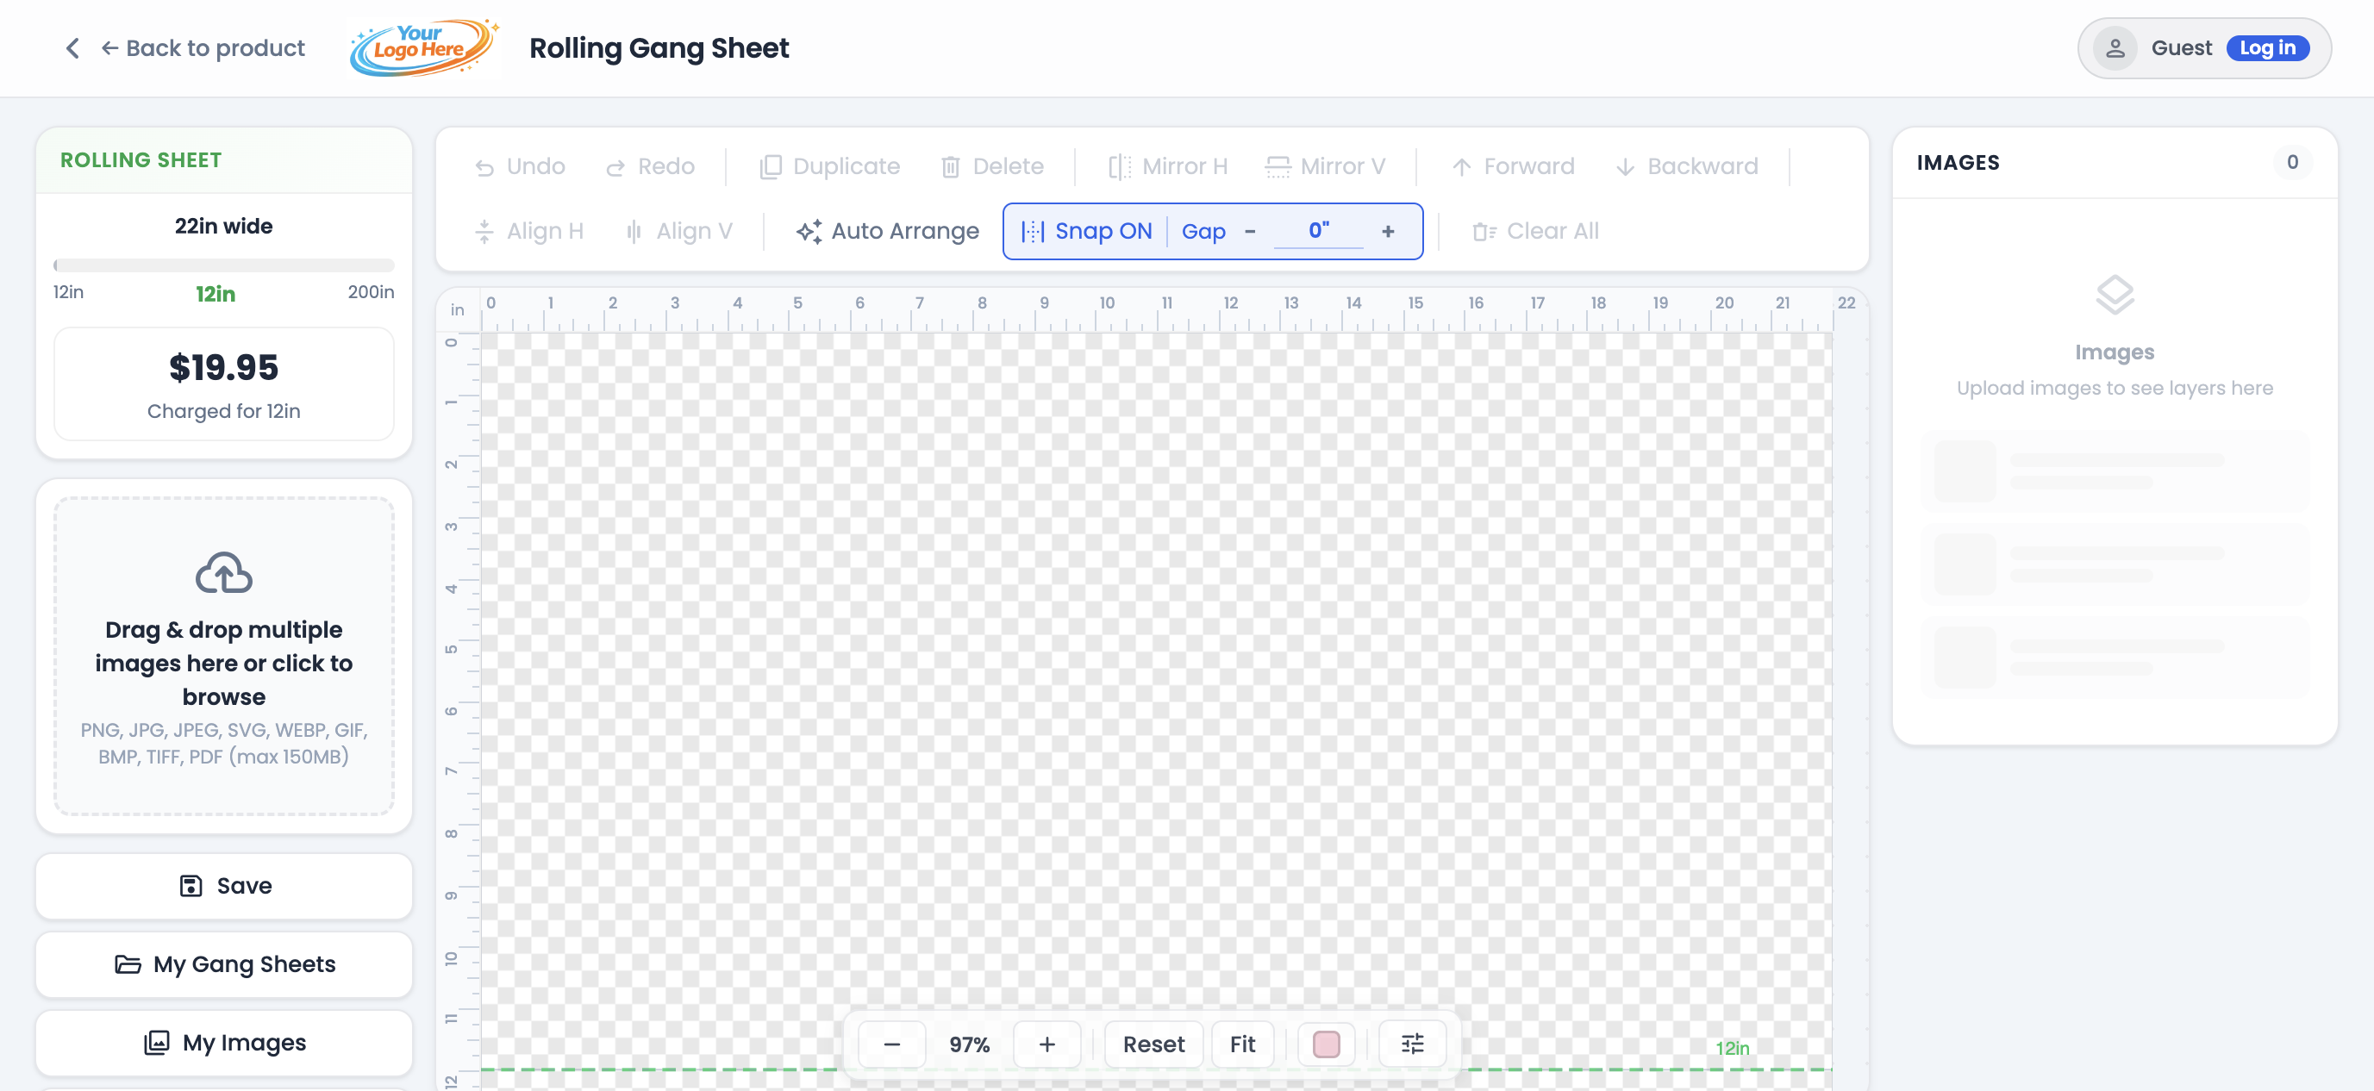Duplicate the selected image
This screenshot has height=1091, width=2374.
point(829,167)
